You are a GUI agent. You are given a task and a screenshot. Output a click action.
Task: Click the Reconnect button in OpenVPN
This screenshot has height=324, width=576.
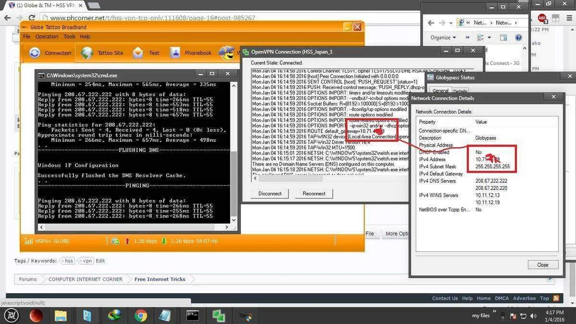tap(314, 193)
